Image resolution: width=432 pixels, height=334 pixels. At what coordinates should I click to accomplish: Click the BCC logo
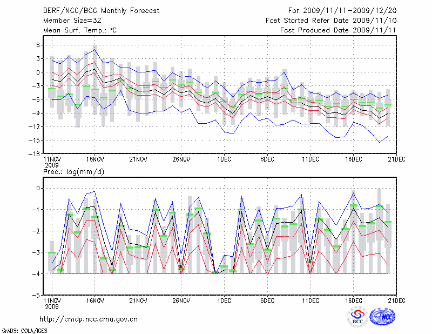357,316
